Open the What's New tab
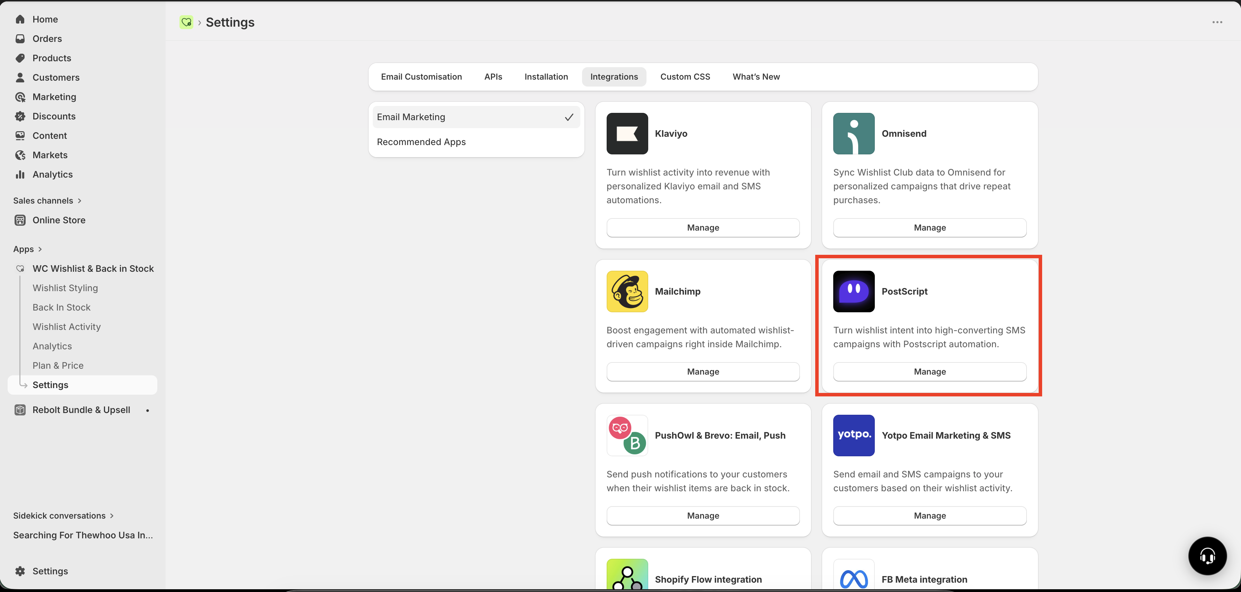 (x=756, y=77)
